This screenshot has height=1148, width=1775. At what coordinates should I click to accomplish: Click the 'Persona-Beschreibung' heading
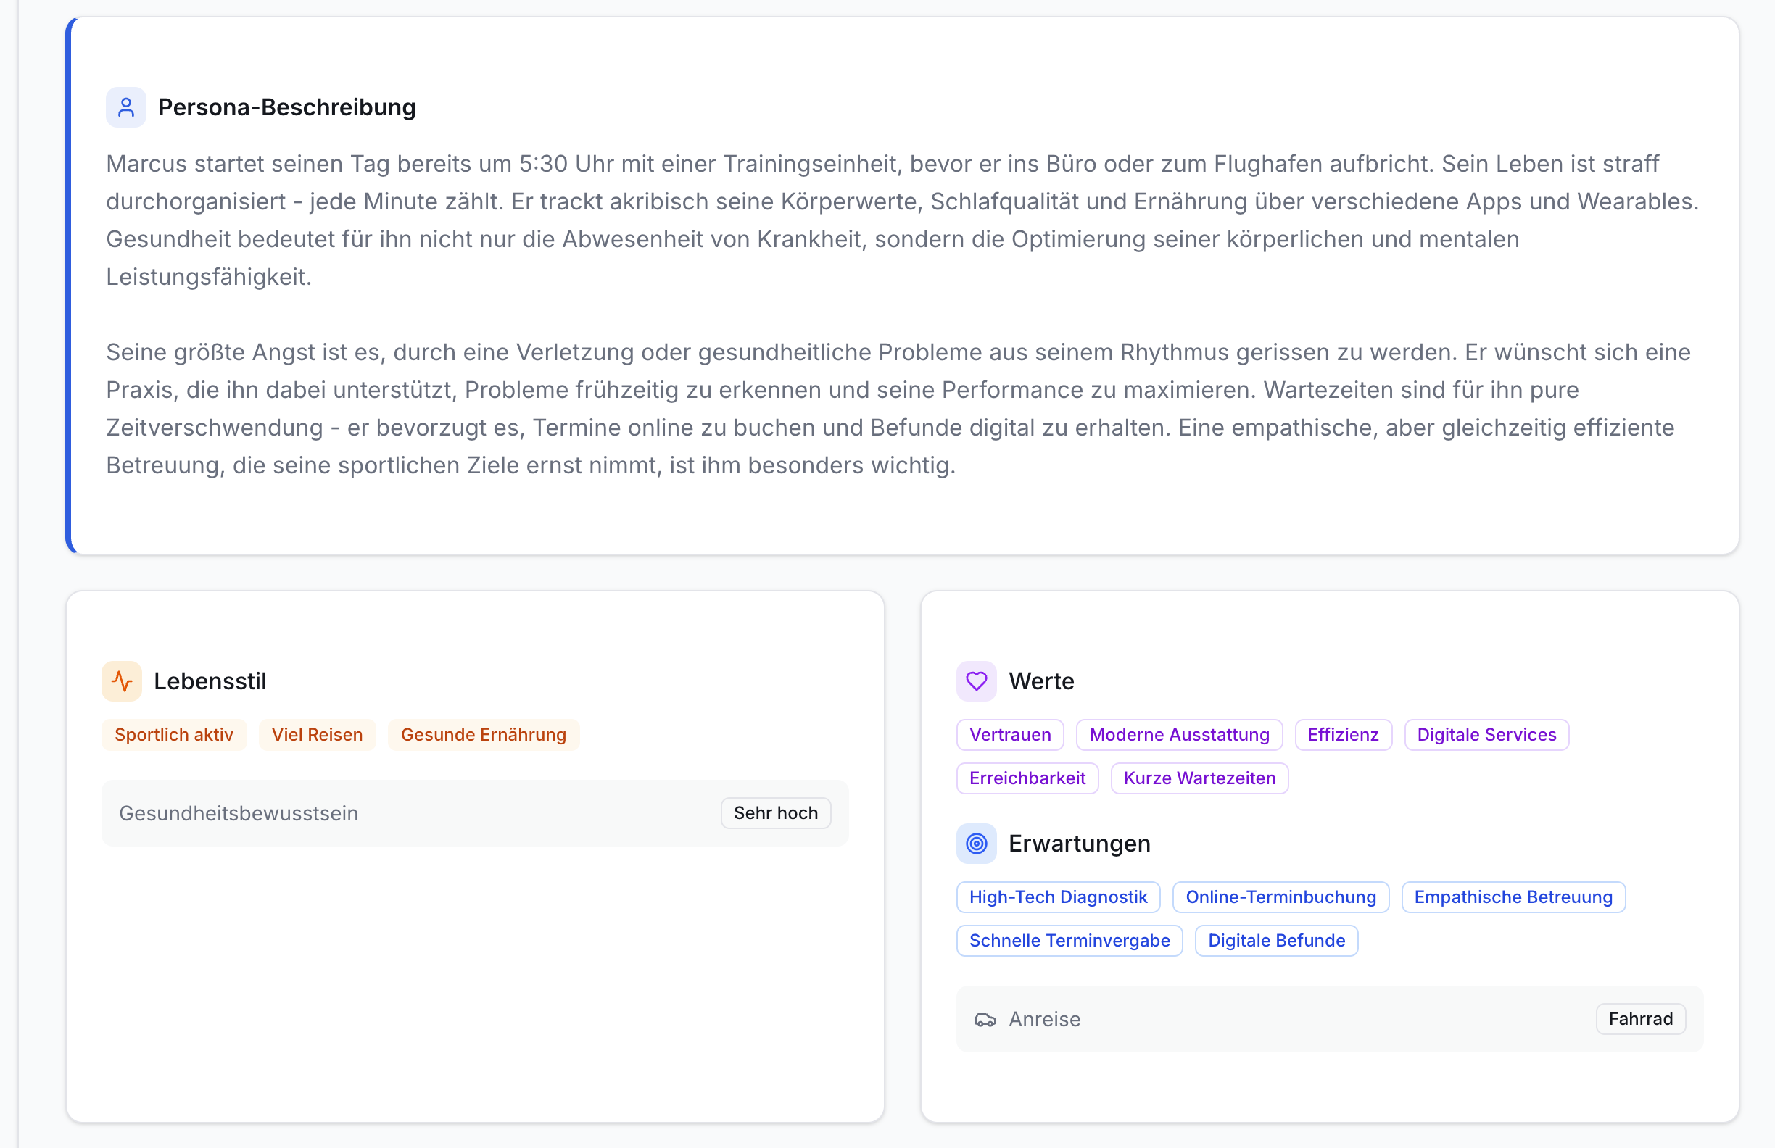point(287,107)
